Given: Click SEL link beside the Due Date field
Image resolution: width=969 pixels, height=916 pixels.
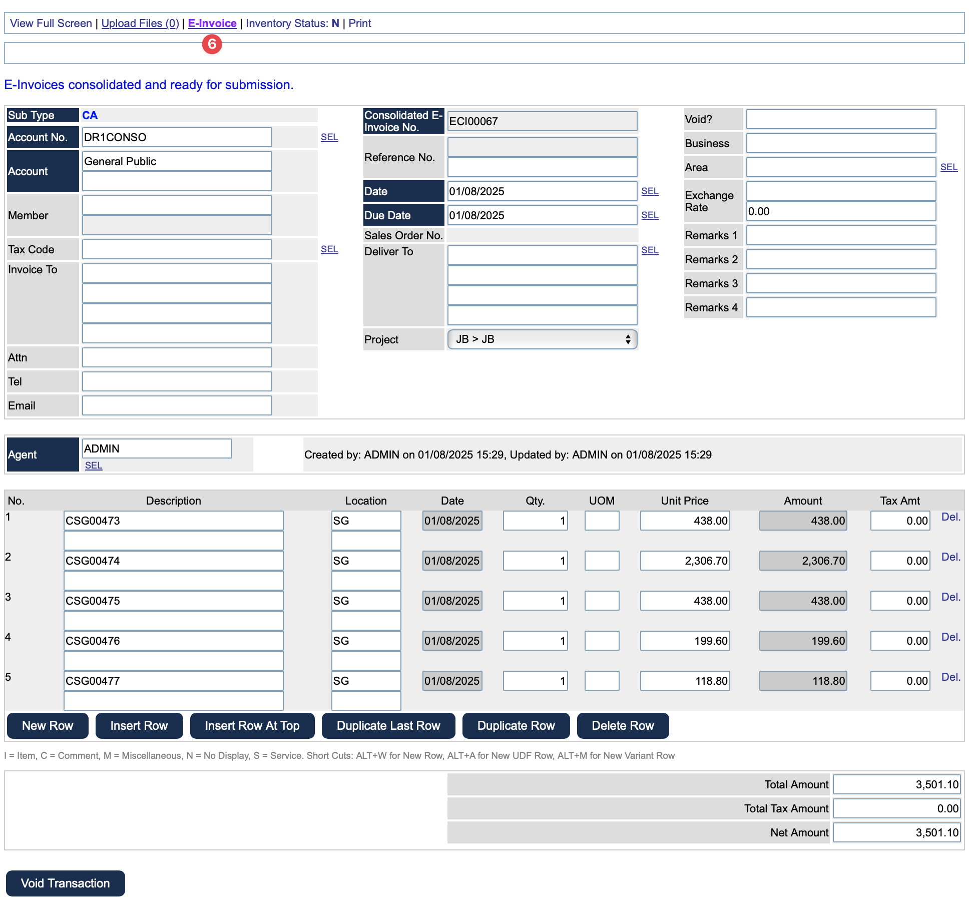Looking at the screenshot, I should coord(650,215).
